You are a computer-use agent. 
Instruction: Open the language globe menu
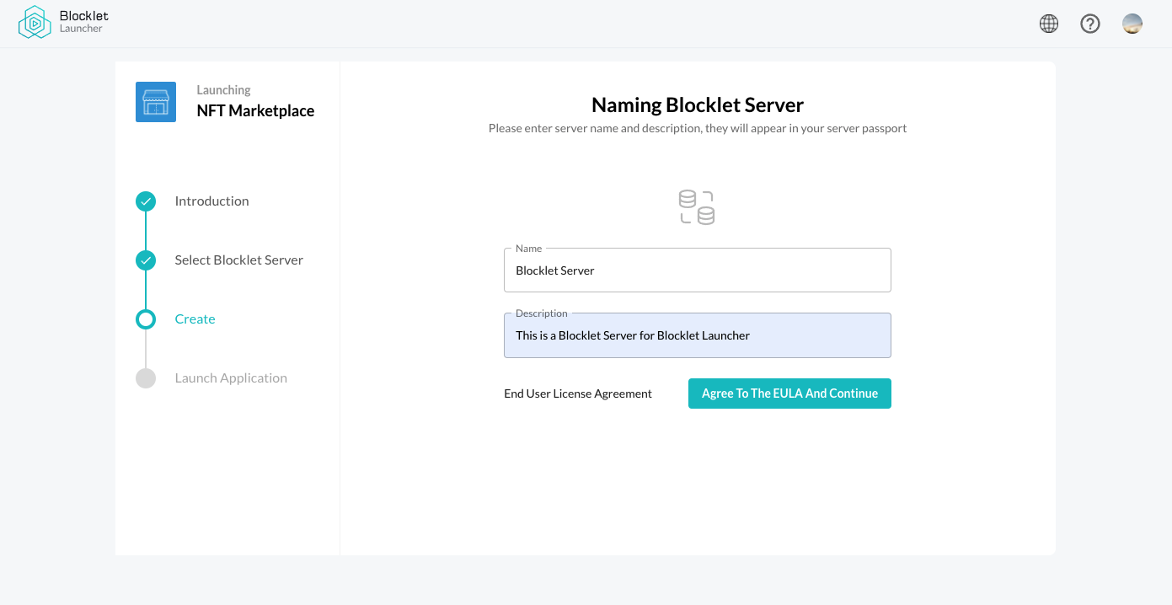click(x=1049, y=24)
